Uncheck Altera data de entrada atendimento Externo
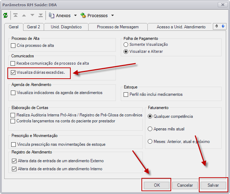The width and height of the screenshot is (230, 194). pos(14,161)
